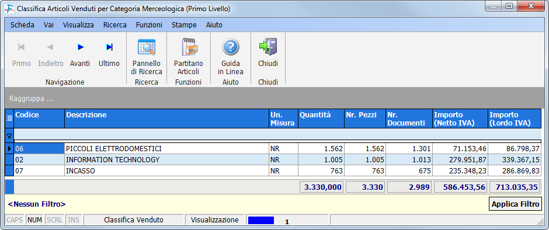The image size is (549, 230).
Task: Sort by the Quantità column header
Action: (321, 119)
